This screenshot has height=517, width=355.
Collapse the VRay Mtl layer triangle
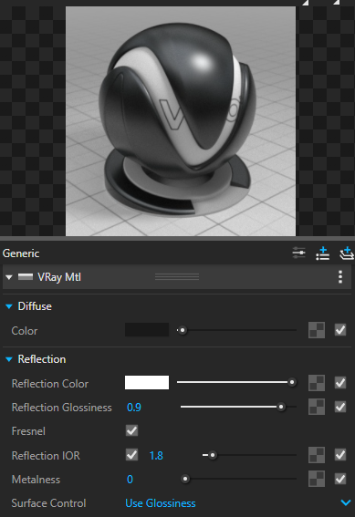coord(9,277)
